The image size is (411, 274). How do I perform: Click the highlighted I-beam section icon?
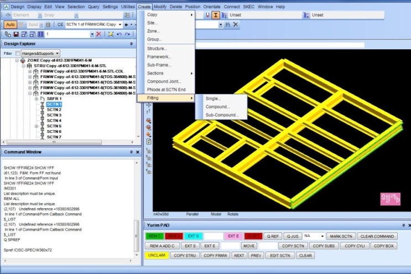coord(216,15)
